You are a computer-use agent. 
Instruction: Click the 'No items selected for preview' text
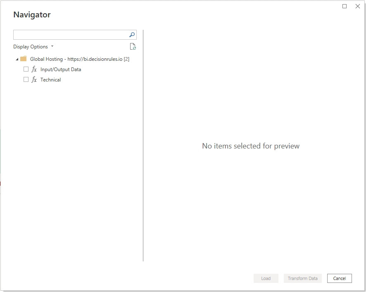(x=250, y=146)
